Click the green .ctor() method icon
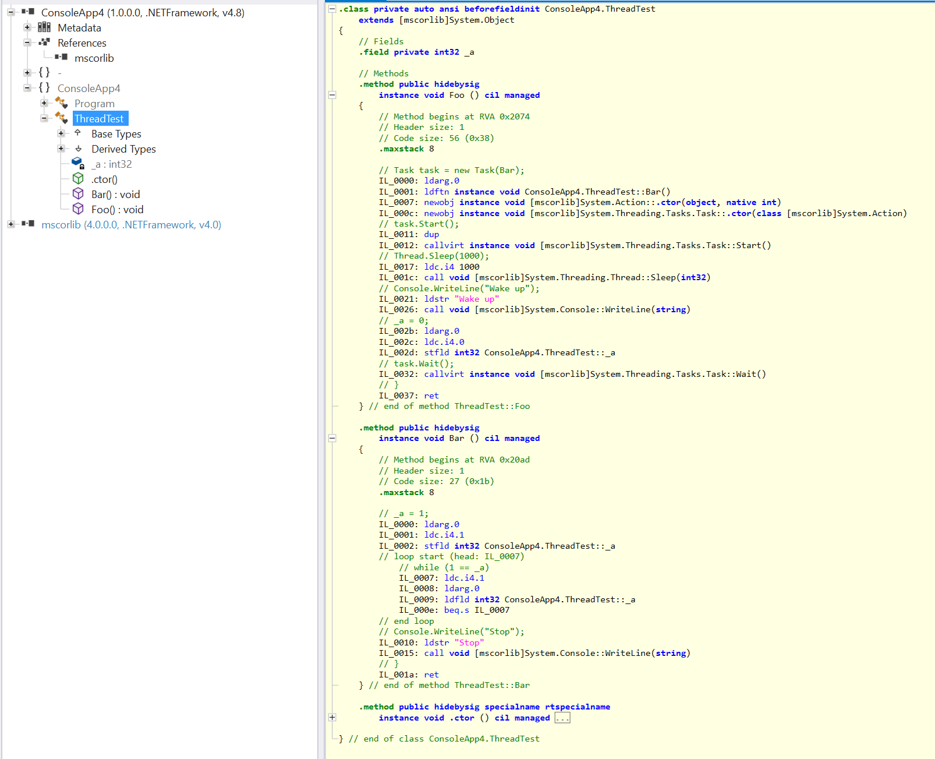Image resolution: width=935 pixels, height=759 pixels. 78,179
